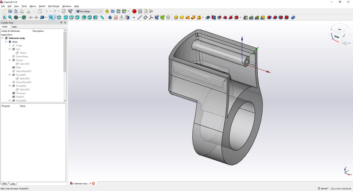Collapse the Voltmeter body document node
Screen dimensions: 353x191
2,38
